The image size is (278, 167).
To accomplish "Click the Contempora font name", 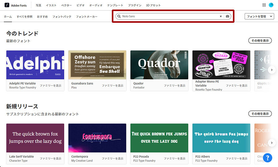I will 80,157.
